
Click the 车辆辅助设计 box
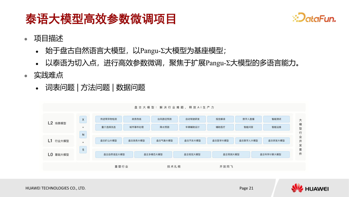[x=193, y=127]
